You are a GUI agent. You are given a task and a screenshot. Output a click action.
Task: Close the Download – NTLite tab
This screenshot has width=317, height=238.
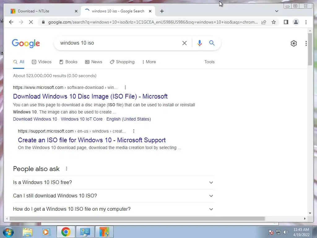(x=76, y=11)
